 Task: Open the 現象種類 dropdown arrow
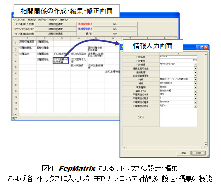coord(195,87)
